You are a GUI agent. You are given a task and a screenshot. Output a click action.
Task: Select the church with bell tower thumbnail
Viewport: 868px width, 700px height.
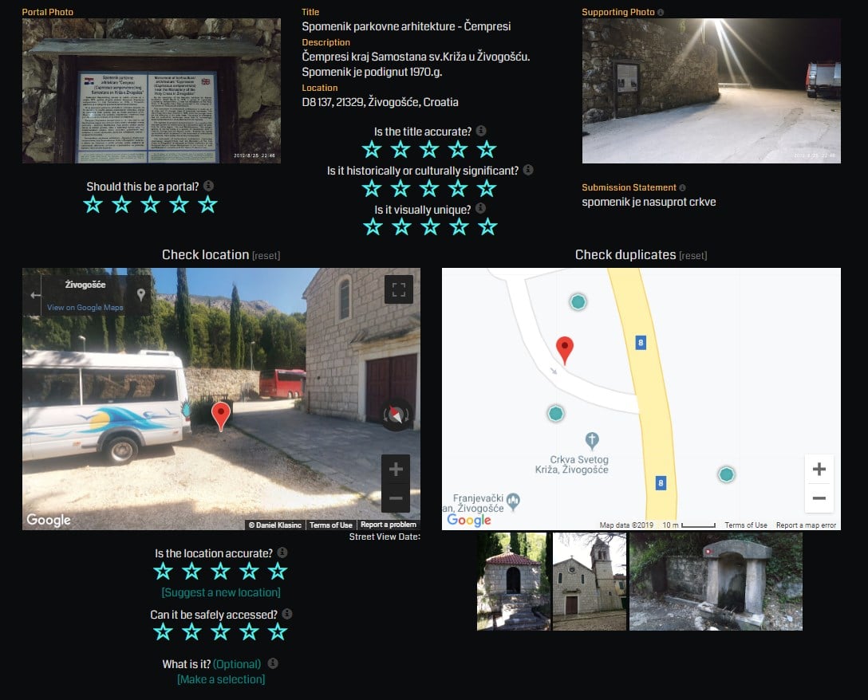(590, 581)
